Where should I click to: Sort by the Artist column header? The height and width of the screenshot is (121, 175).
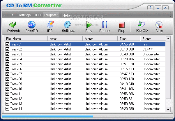point(65,39)
